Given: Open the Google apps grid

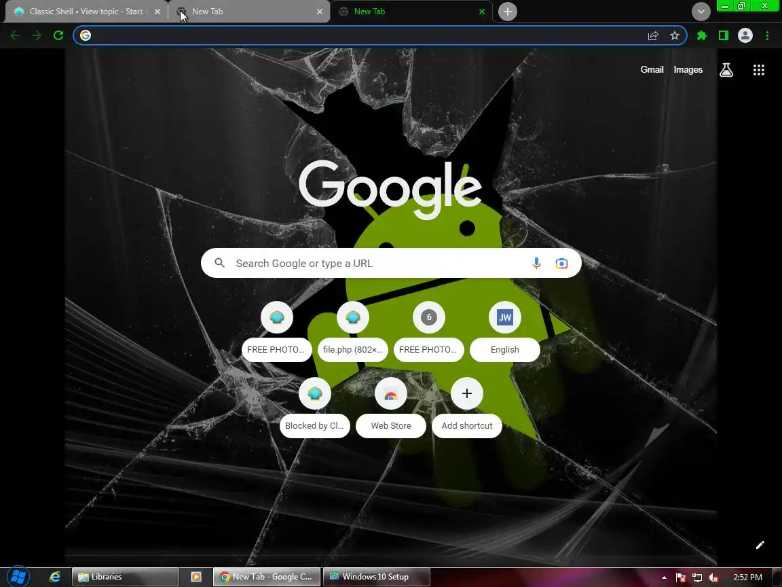Looking at the screenshot, I should (758, 70).
